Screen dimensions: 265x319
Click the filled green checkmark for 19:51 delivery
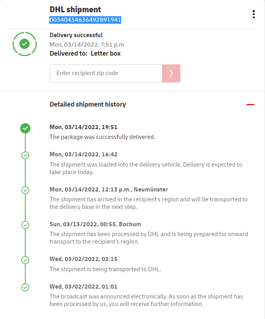[25, 128]
